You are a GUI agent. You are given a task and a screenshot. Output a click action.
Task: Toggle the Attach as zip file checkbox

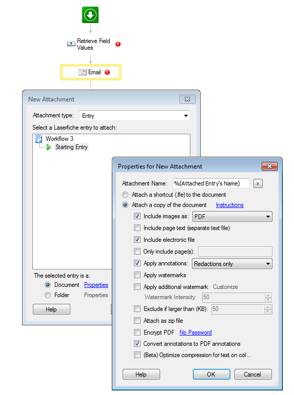point(137,320)
